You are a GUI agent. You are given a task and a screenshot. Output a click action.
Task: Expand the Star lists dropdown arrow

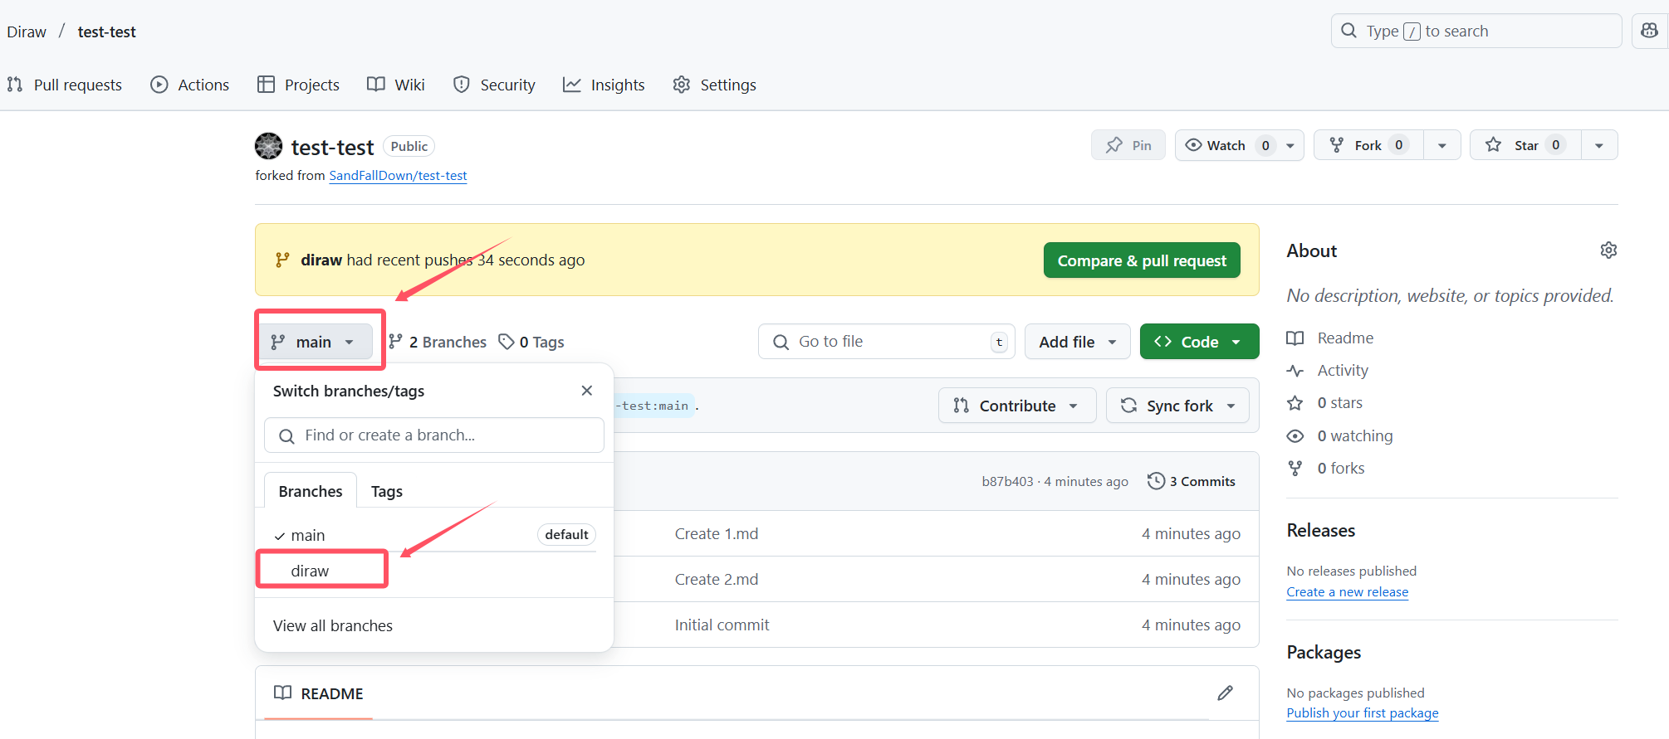(1599, 145)
